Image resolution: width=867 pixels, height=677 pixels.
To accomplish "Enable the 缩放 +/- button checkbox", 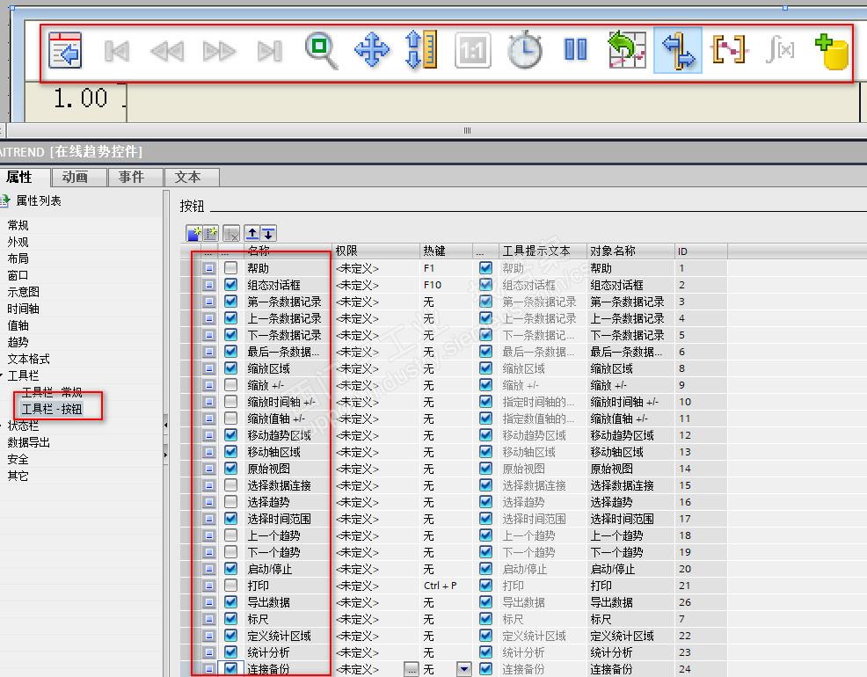I will click(230, 384).
